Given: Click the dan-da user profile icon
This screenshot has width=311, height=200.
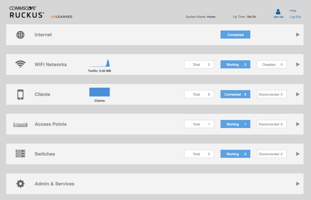Looking at the screenshot, I should tap(278, 12).
